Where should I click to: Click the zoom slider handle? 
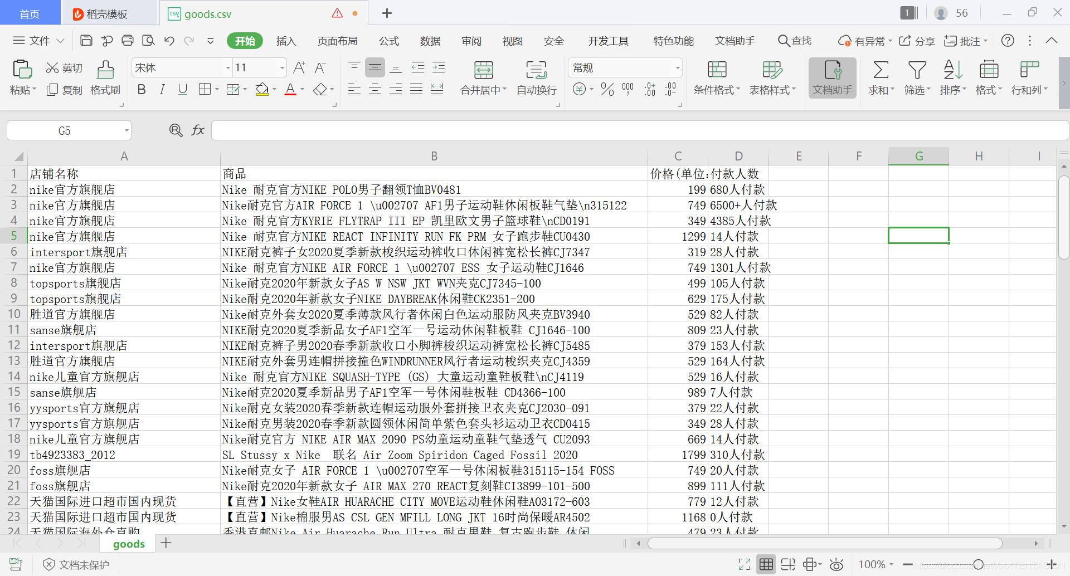point(978,564)
